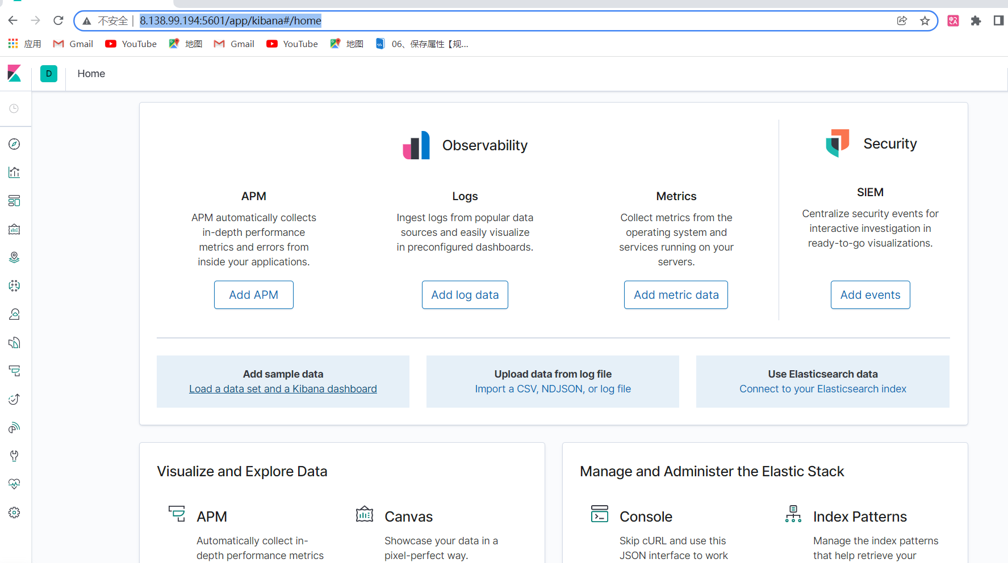Click the Console terminal icon
This screenshot has width=1008, height=563.
[x=600, y=514]
